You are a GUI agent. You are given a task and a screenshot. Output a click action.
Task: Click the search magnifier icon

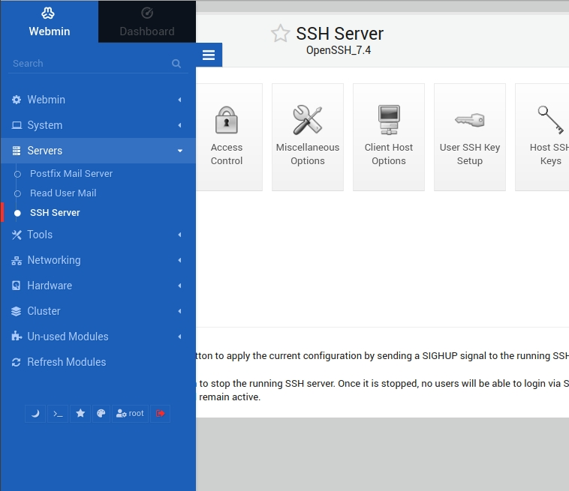(x=176, y=64)
